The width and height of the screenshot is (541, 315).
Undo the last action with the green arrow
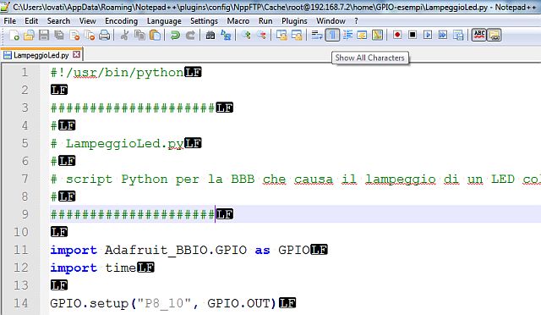click(x=175, y=35)
